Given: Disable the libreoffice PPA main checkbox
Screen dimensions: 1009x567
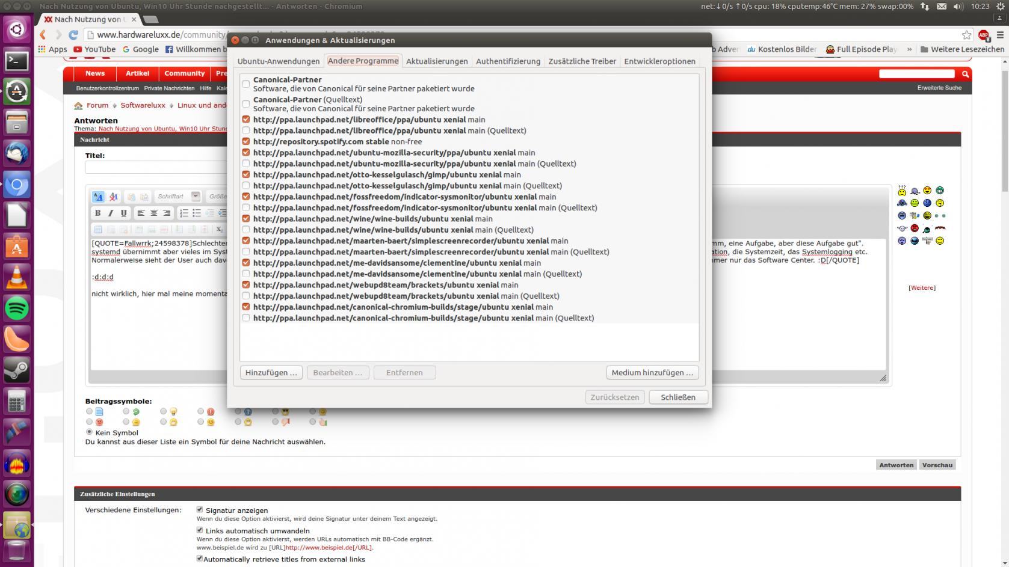Looking at the screenshot, I should [x=245, y=120].
